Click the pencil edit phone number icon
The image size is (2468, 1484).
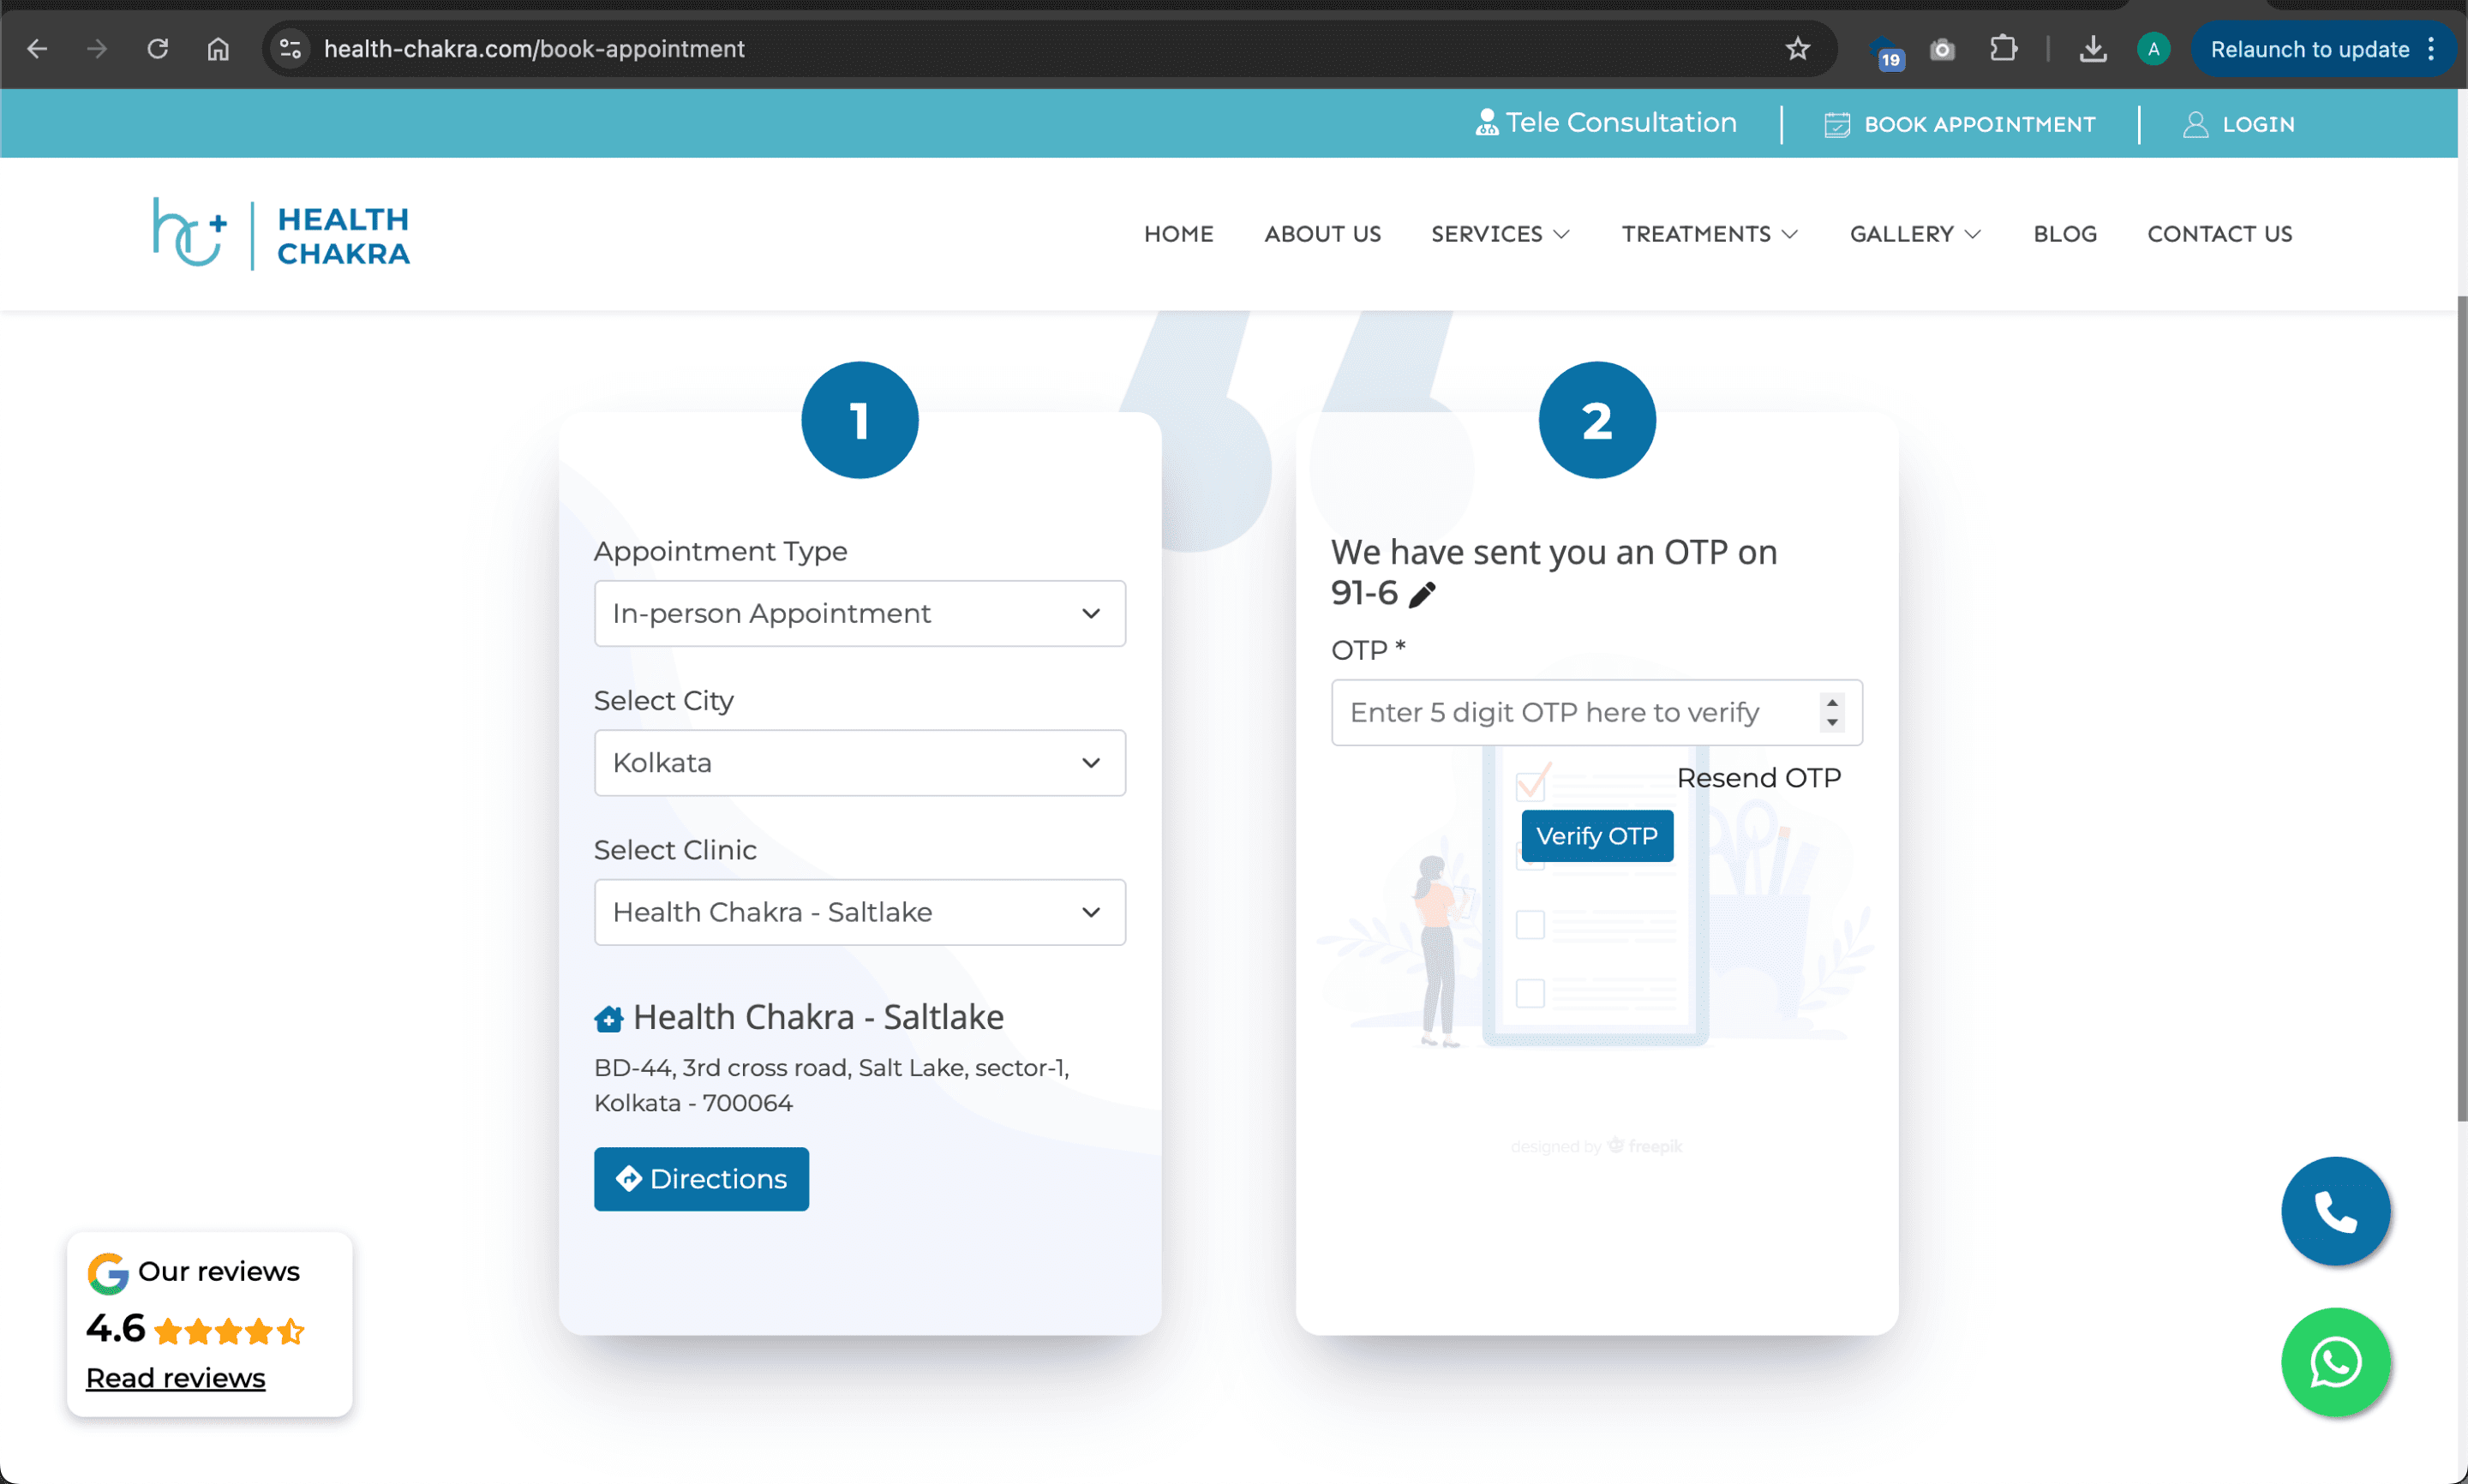pyautogui.click(x=1421, y=595)
